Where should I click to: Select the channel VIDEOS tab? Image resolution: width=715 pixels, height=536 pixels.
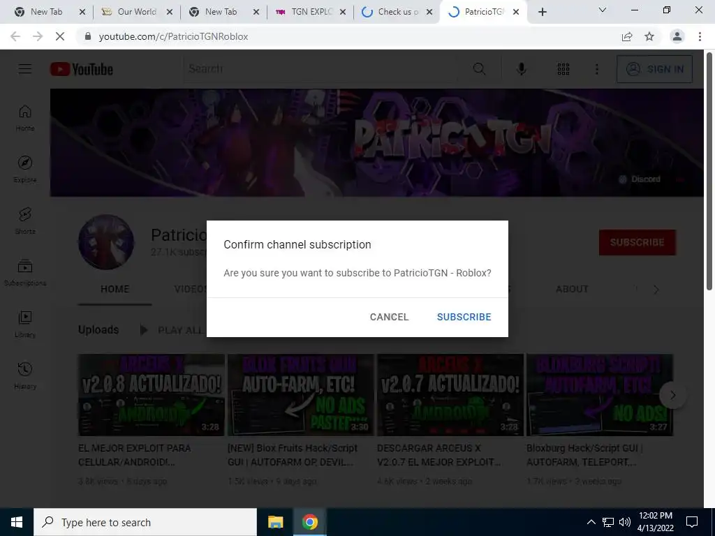tap(191, 289)
